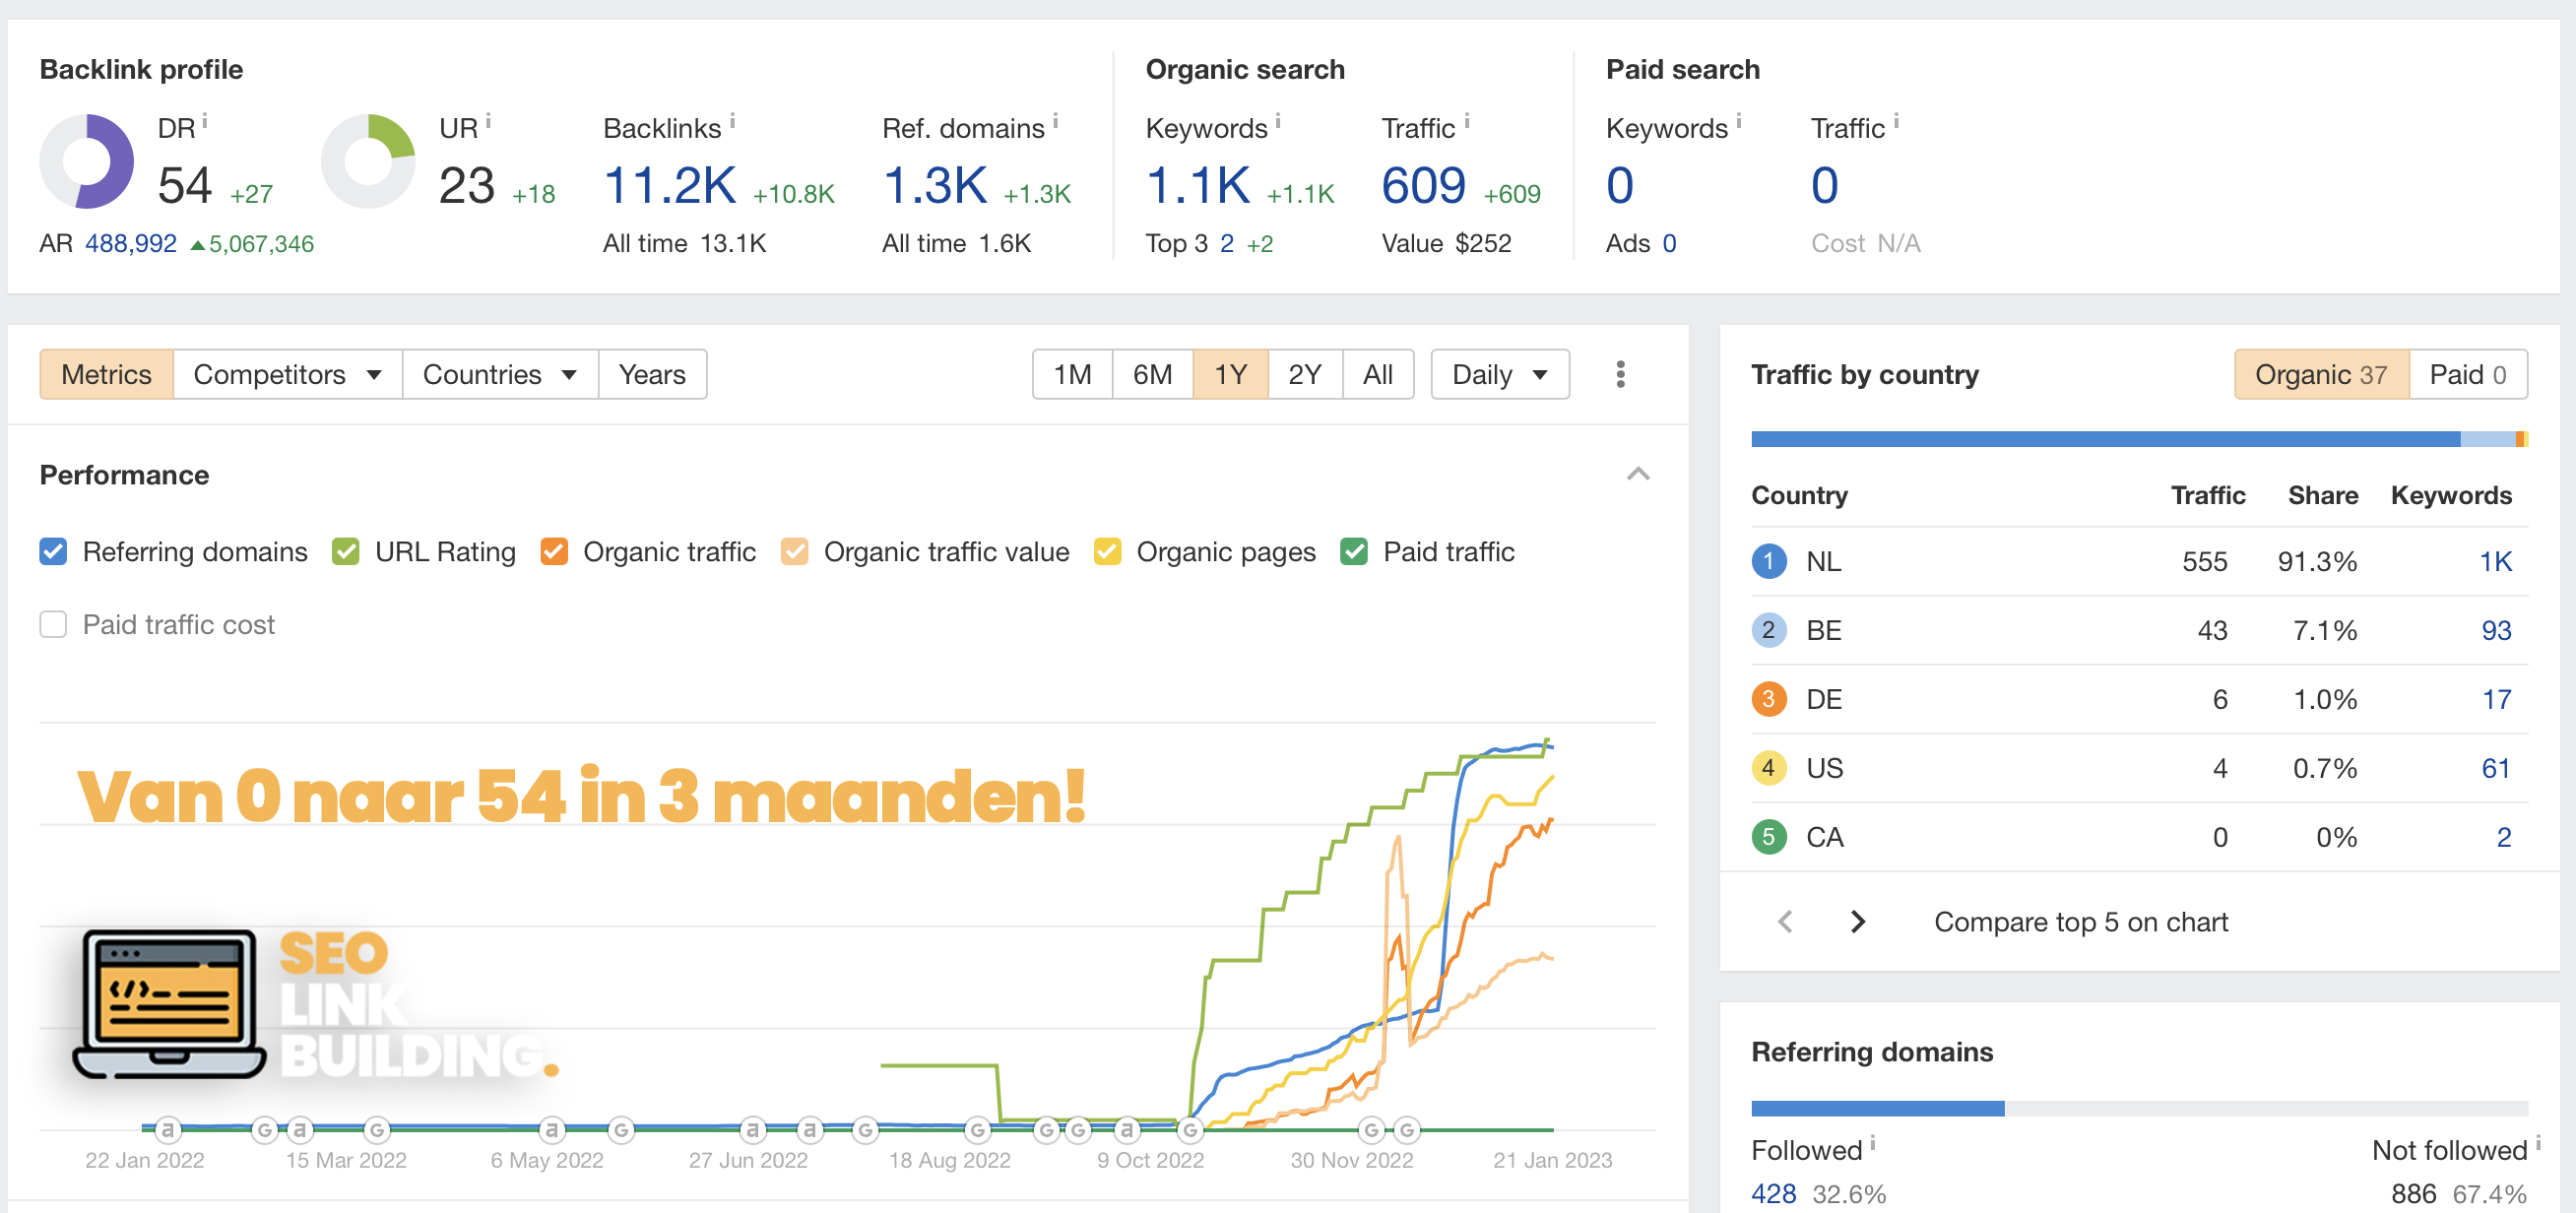Image resolution: width=2576 pixels, height=1213 pixels.
Task: Go to next page of countries
Action: click(x=1857, y=921)
